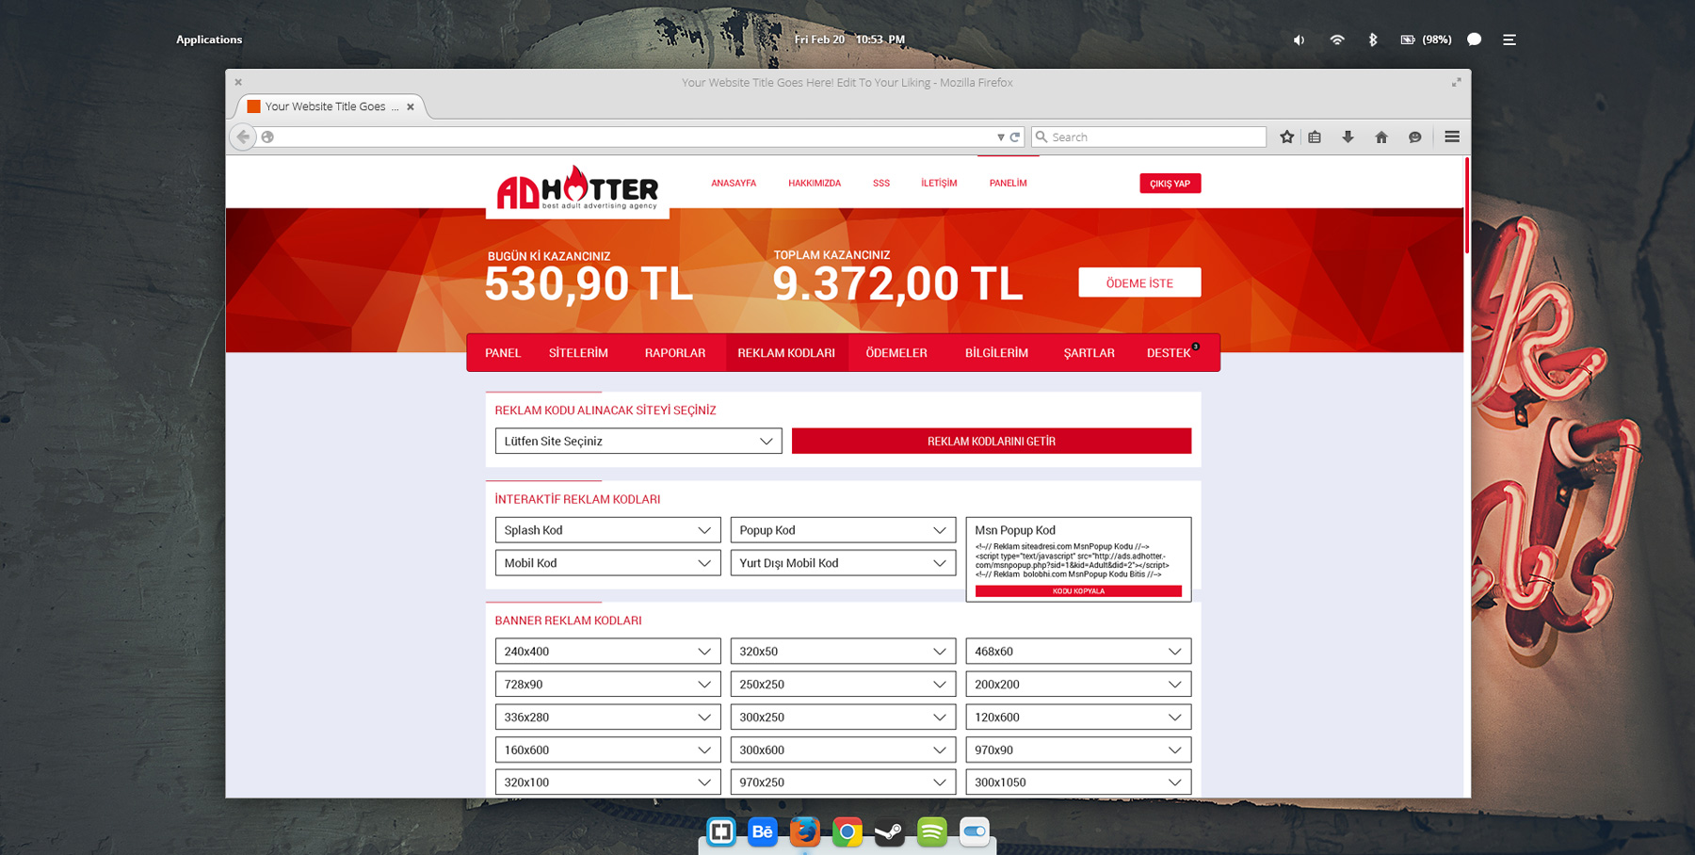1695x855 pixels.
Task: Open the clock showing Fri Feb 20
Action: [x=849, y=40]
